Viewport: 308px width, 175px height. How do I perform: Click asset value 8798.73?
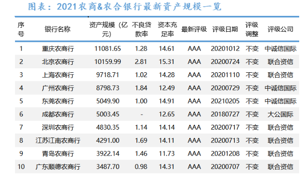coord(108,88)
